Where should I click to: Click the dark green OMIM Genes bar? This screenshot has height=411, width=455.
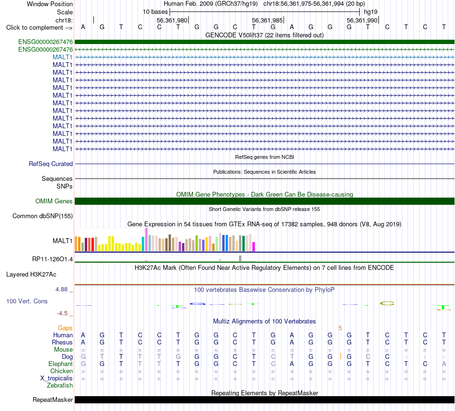(264, 201)
